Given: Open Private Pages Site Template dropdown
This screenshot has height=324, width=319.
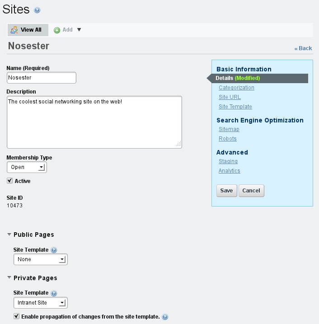Looking at the screenshot, I should 41,303.
